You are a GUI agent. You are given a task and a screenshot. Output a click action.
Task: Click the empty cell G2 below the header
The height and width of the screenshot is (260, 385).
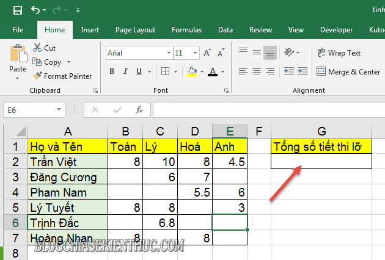[x=321, y=161]
